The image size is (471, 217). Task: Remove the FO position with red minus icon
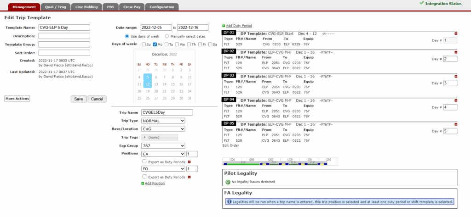coord(189,177)
